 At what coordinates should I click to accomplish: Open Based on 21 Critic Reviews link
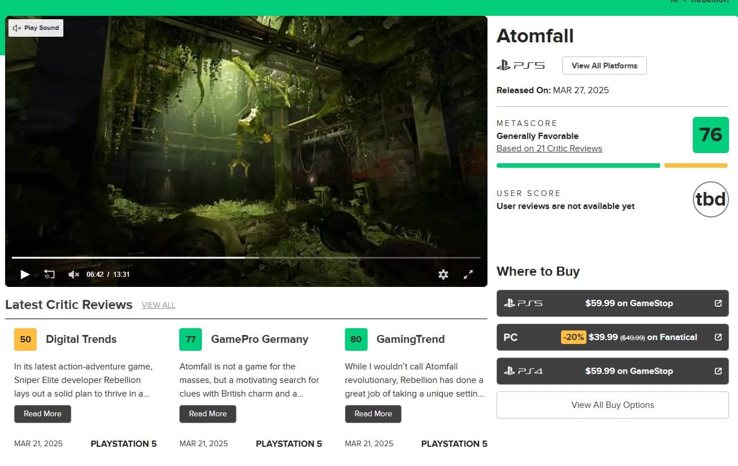pos(549,149)
